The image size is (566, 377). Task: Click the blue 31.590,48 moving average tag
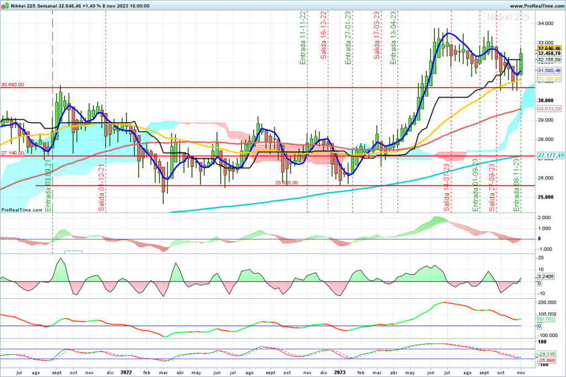pyautogui.click(x=549, y=71)
